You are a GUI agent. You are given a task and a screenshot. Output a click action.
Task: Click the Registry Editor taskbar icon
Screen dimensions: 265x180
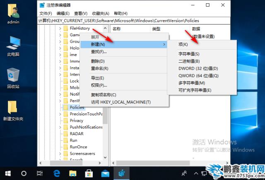click(x=121, y=173)
